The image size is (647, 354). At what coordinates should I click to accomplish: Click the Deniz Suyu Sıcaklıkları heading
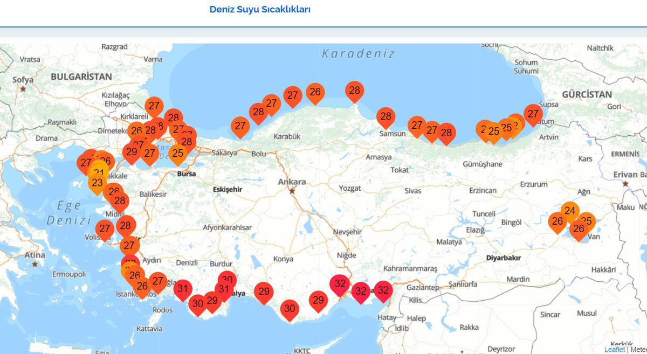pos(260,9)
